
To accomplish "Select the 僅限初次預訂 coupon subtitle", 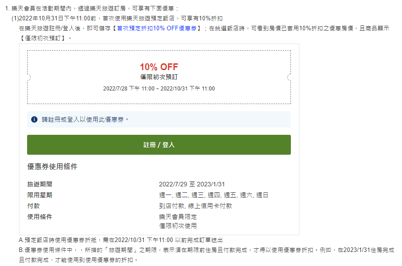I will pyautogui.click(x=159, y=77).
